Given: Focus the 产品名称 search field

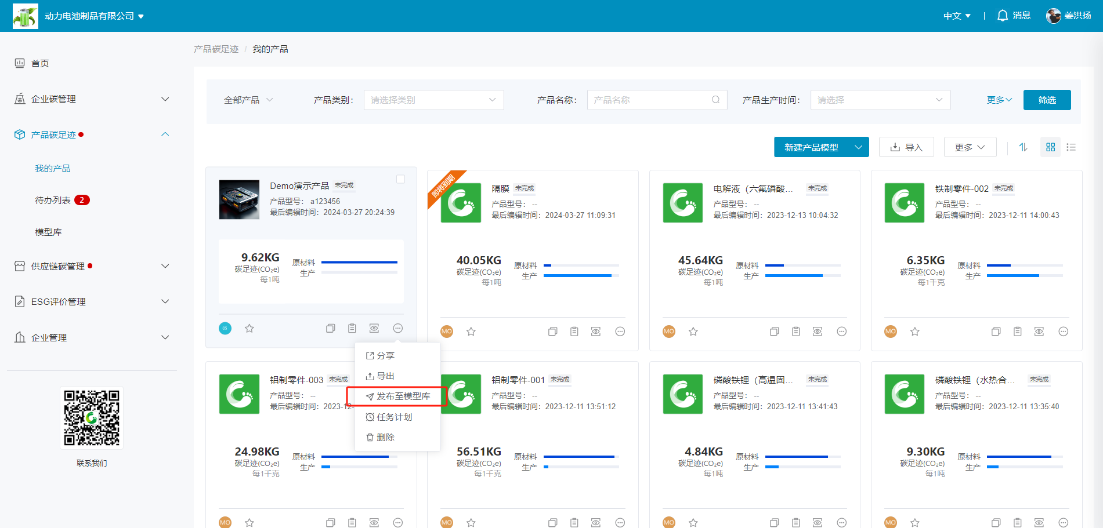Looking at the screenshot, I should click(x=650, y=100).
